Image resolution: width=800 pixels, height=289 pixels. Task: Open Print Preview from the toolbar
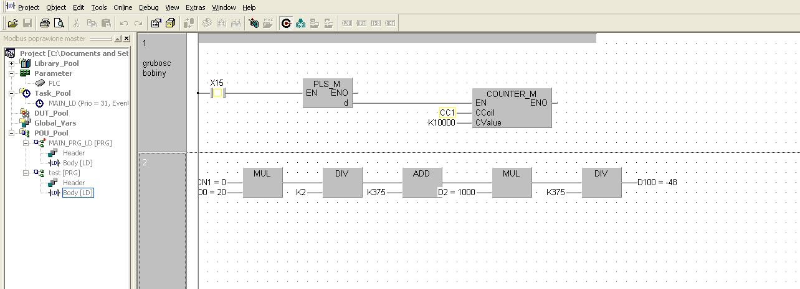(59, 23)
